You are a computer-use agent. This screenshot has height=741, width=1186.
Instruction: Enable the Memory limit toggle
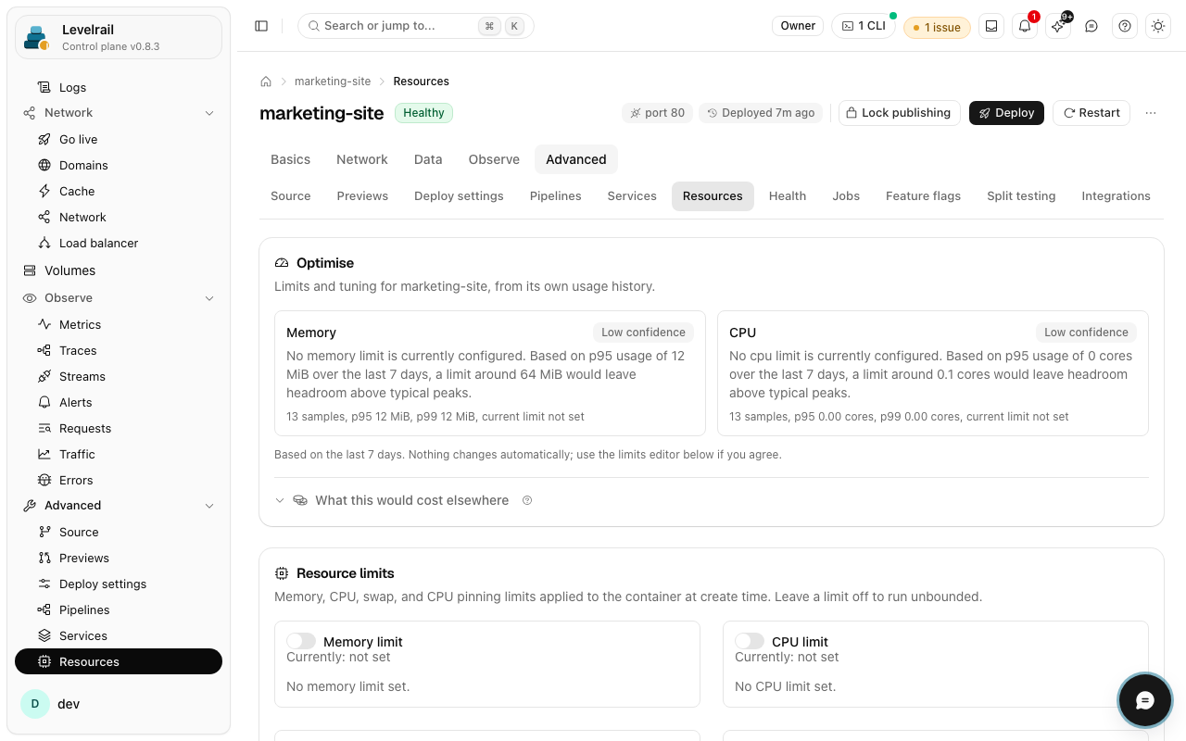(301, 641)
